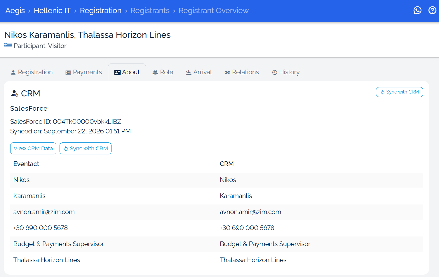Click the Participant, Visitor subtitle

point(40,46)
